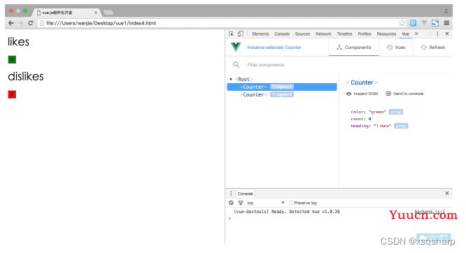Switch to the Vuex view
This screenshot has height=253, width=466.
click(396, 48)
